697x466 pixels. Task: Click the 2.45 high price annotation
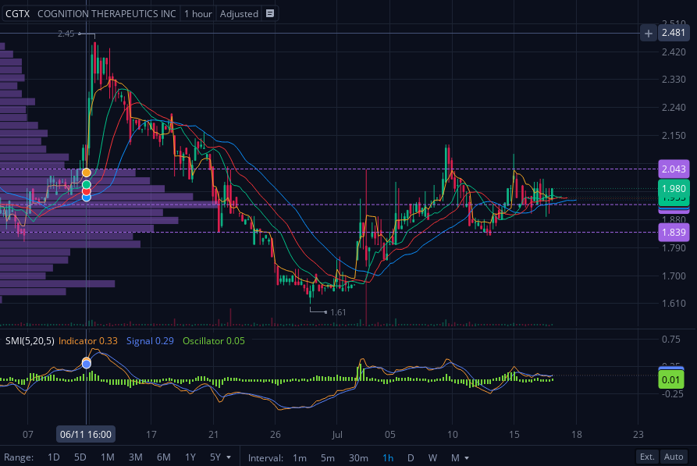coord(66,34)
